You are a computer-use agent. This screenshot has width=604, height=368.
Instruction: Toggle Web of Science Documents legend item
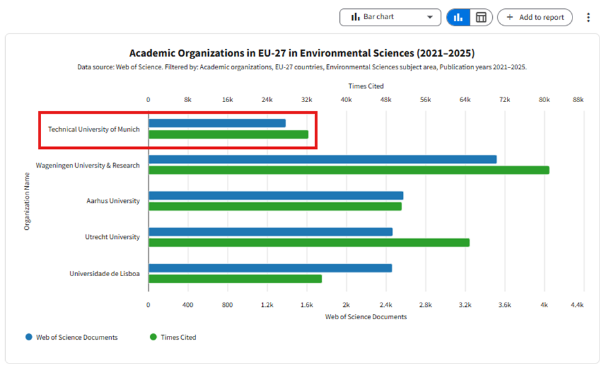72,337
